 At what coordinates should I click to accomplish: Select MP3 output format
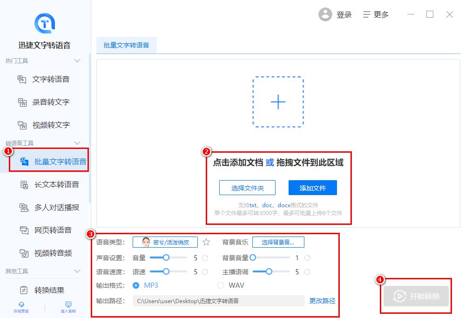pyautogui.click(x=145, y=285)
